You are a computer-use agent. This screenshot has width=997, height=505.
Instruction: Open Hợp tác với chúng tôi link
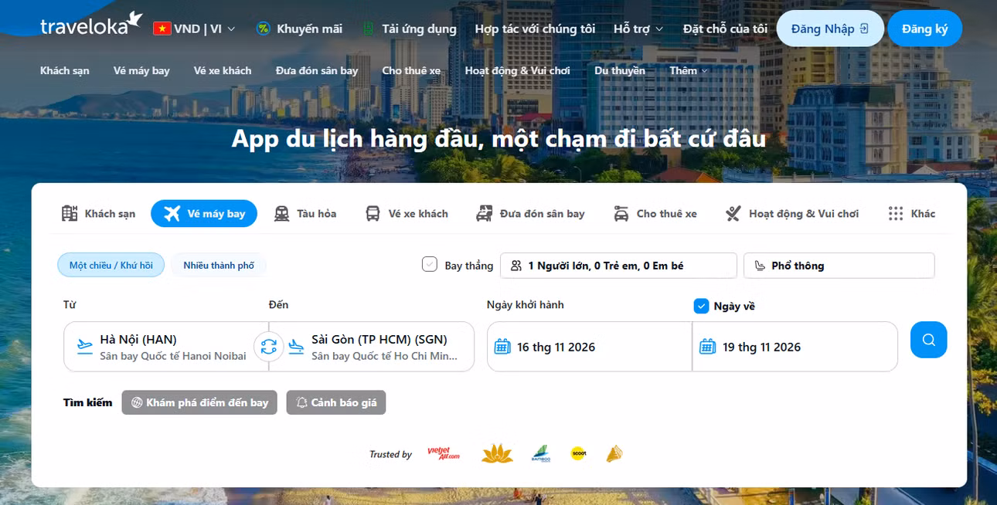coord(535,29)
